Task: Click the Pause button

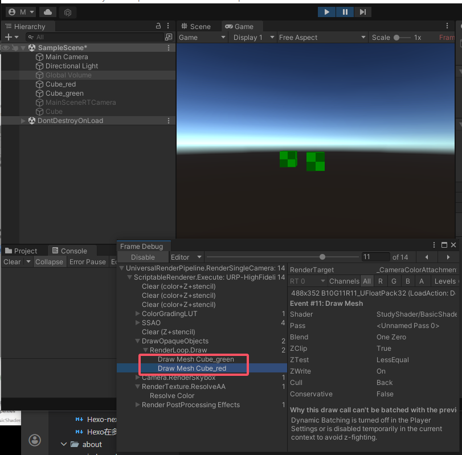Action: coord(345,11)
